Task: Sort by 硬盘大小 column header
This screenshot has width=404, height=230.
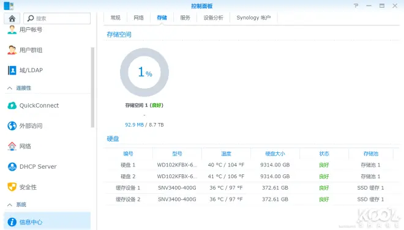Action: (x=275, y=154)
